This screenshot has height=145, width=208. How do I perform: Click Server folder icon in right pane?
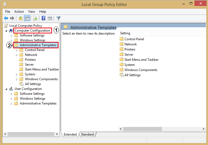tap(121, 54)
